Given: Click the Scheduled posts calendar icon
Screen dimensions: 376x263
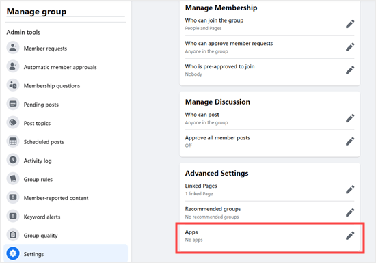Looking at the screenshot, I should point(13,141).
